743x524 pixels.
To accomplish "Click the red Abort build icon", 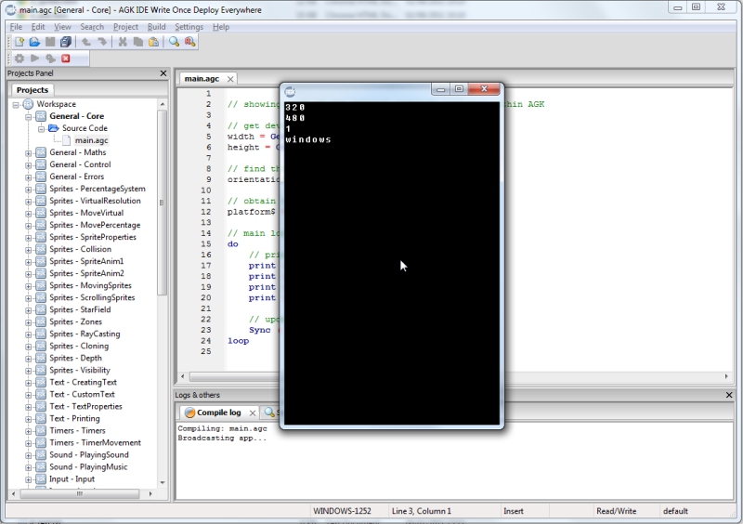I will click(x=66, y=59).
